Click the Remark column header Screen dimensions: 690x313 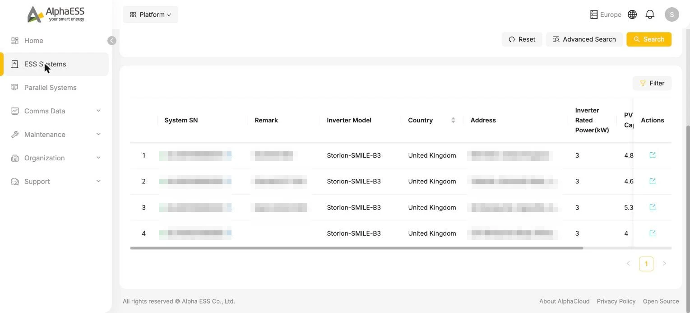point(266,120)
